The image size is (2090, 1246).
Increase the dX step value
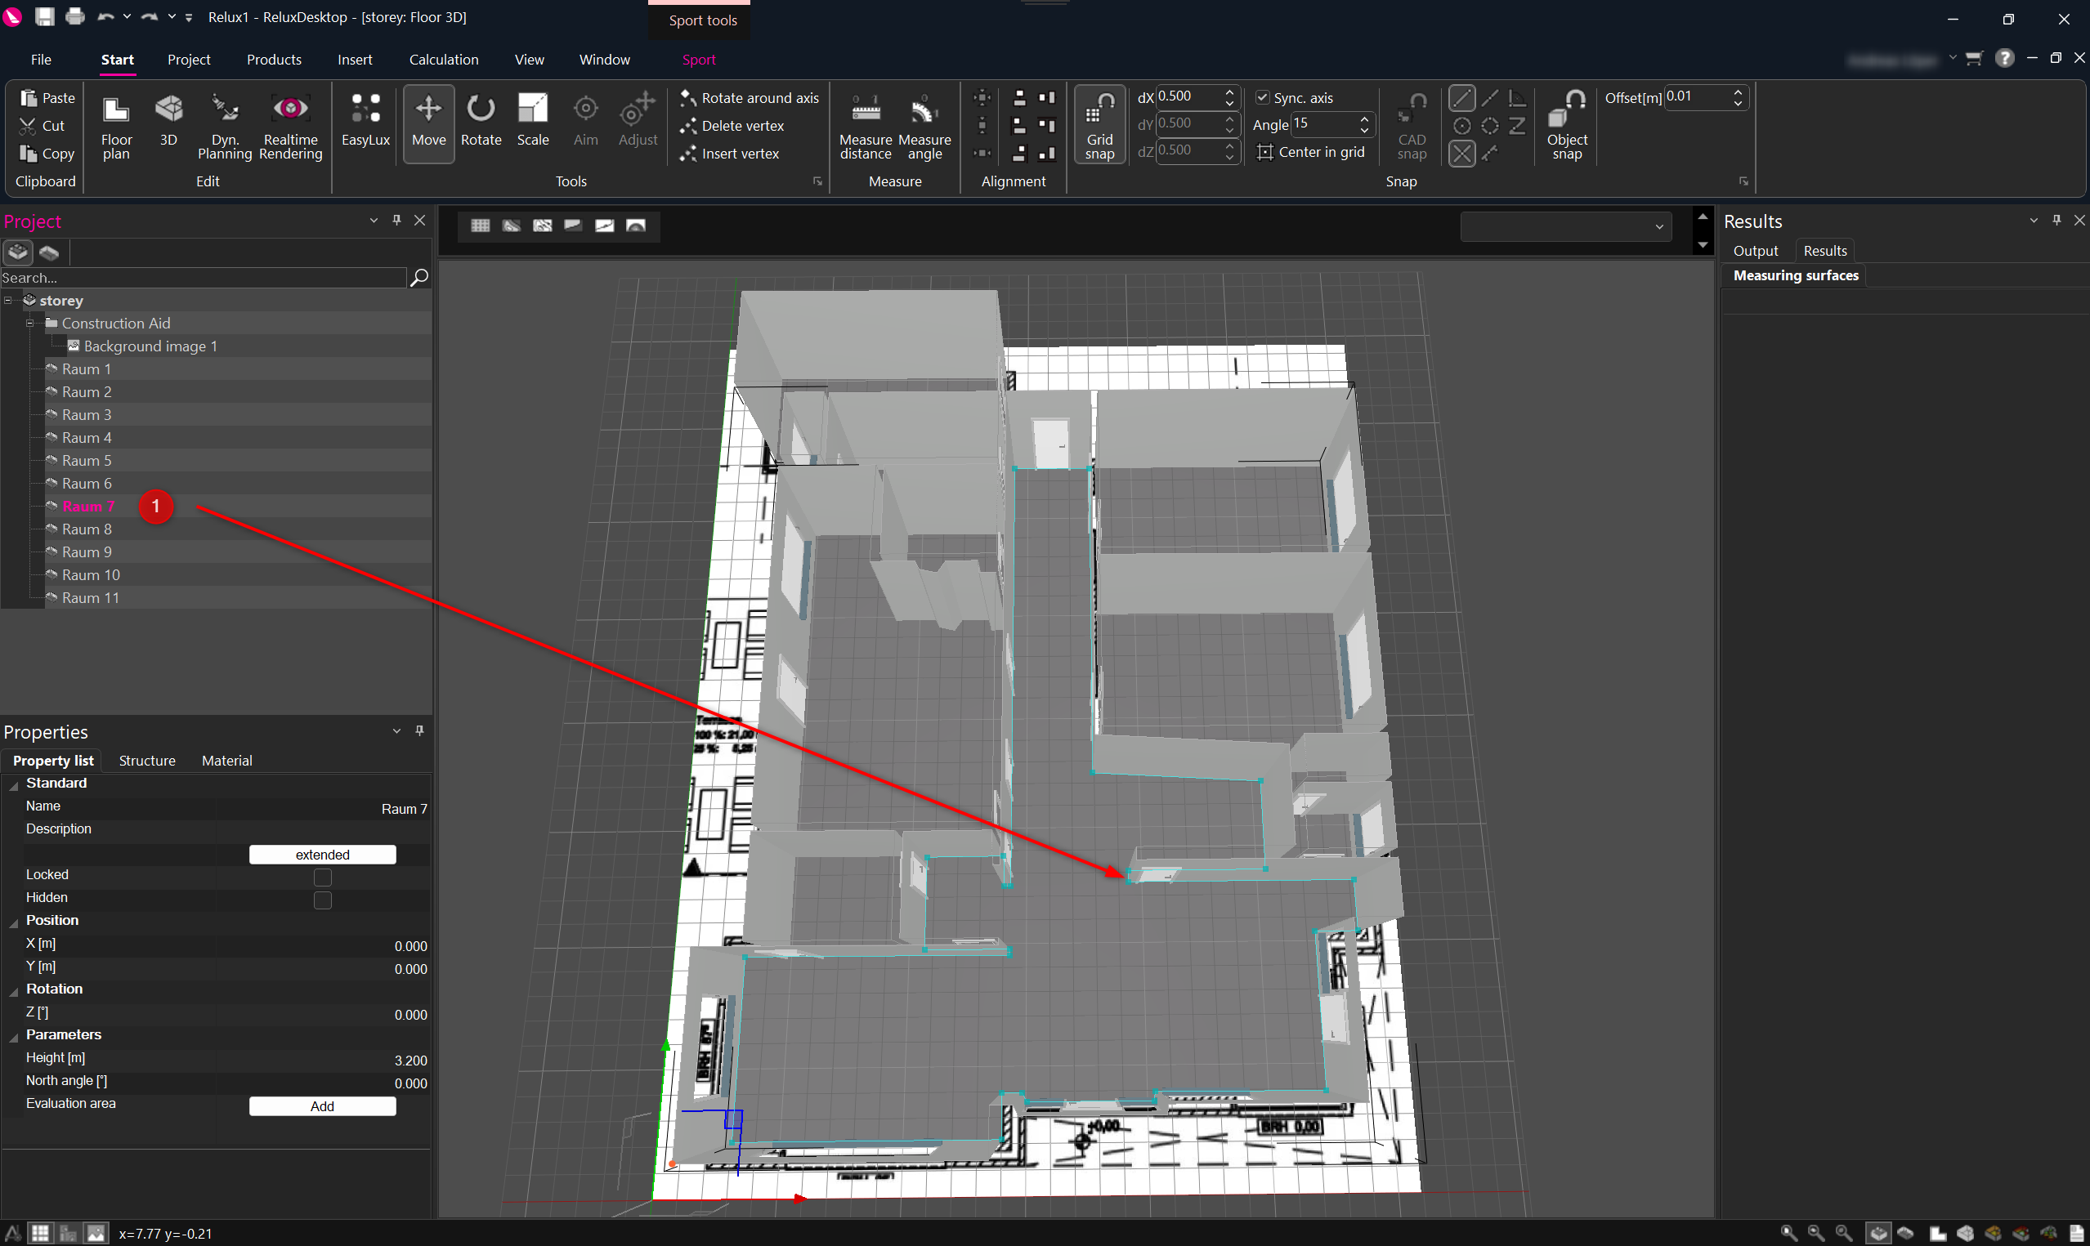click(x=1229, y=92)
